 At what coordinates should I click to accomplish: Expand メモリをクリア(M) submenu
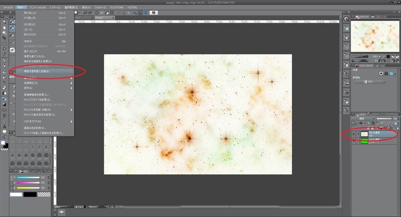45,122
